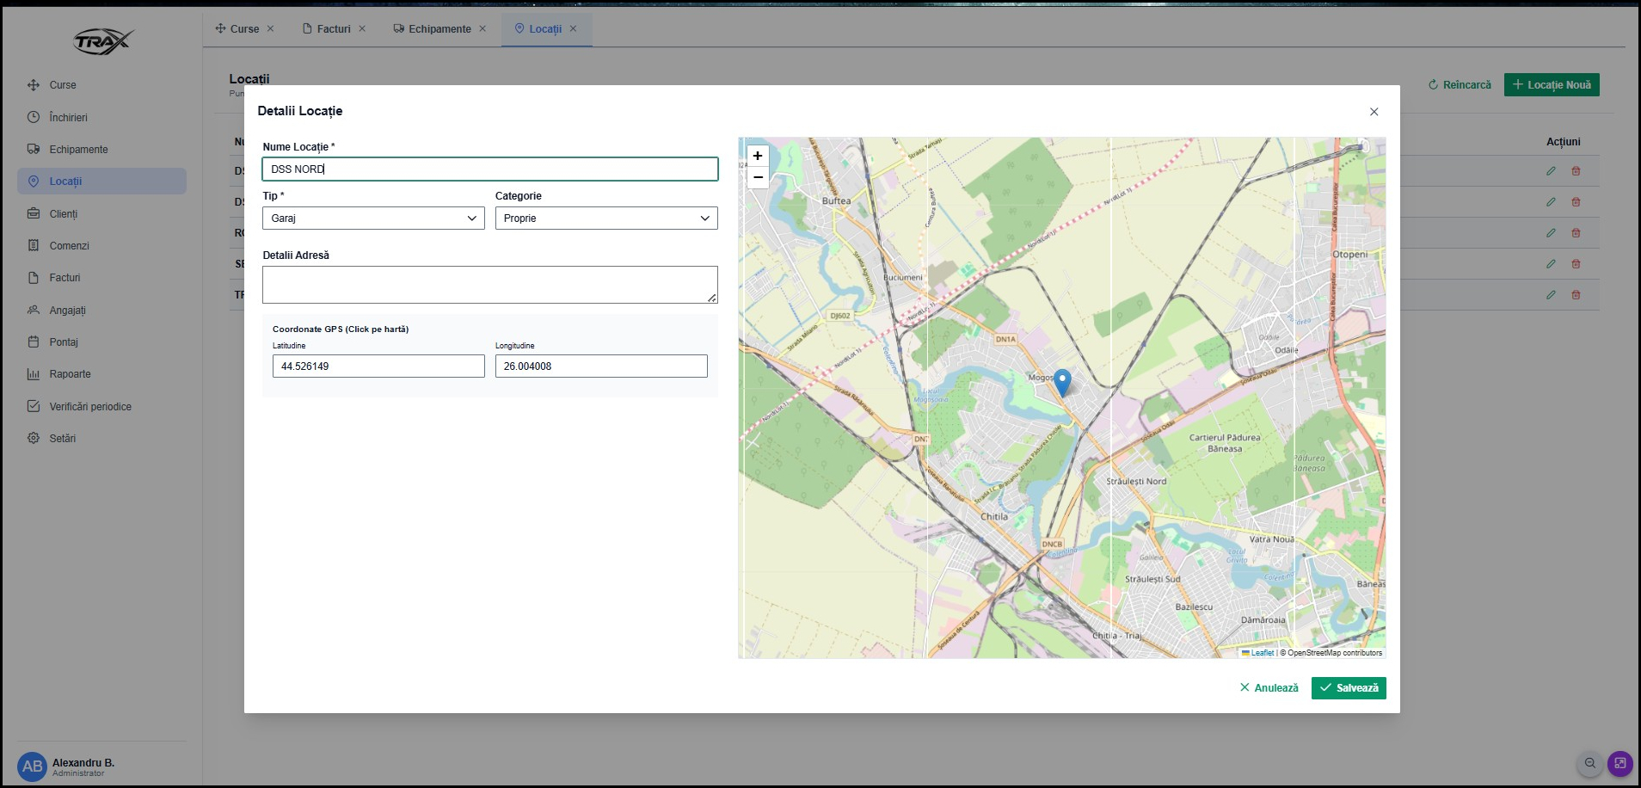
Task: Close the Detalii Locație dialog
Action: (1374, 112)
